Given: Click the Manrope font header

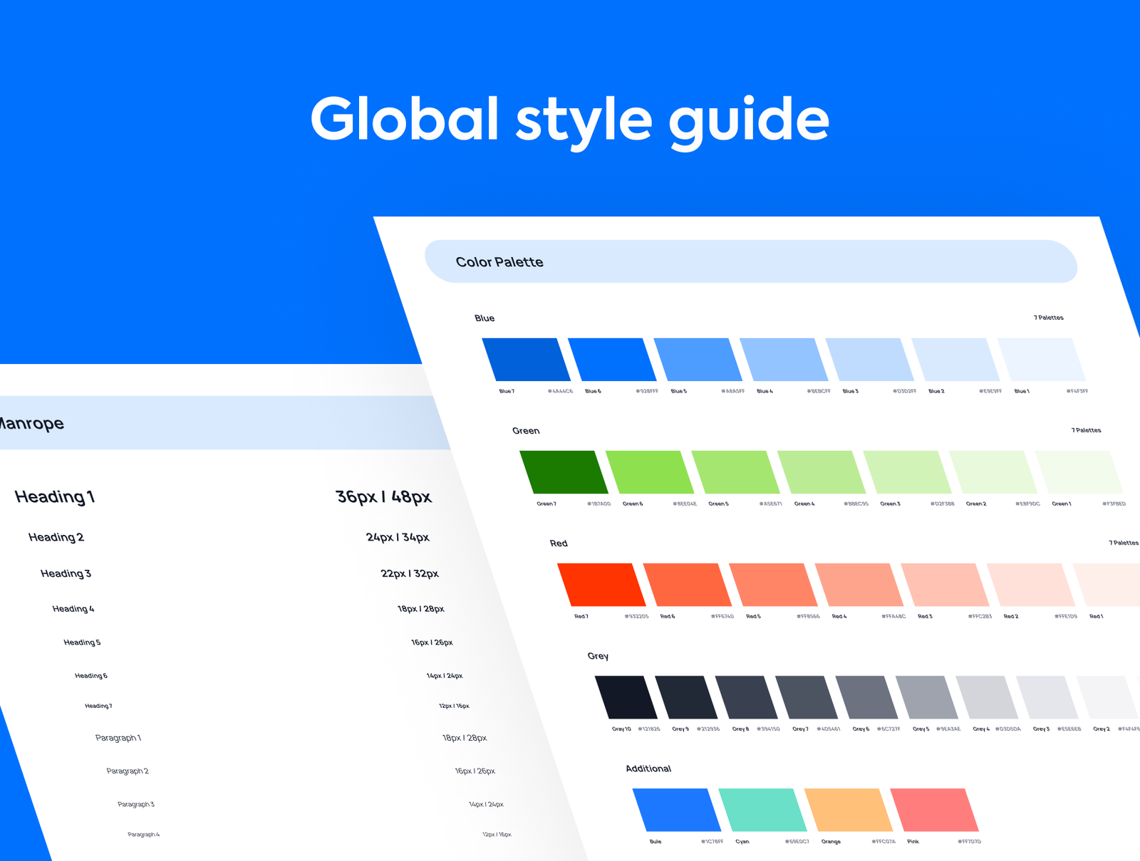Looking at the screenshot, I should point(32,423).
